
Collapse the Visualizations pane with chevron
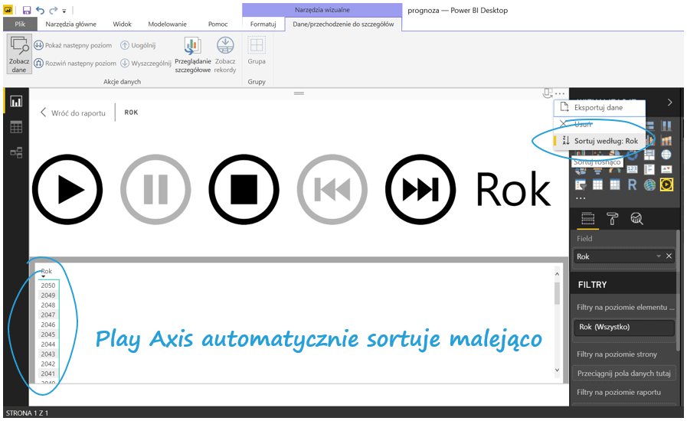pos(670,102)
